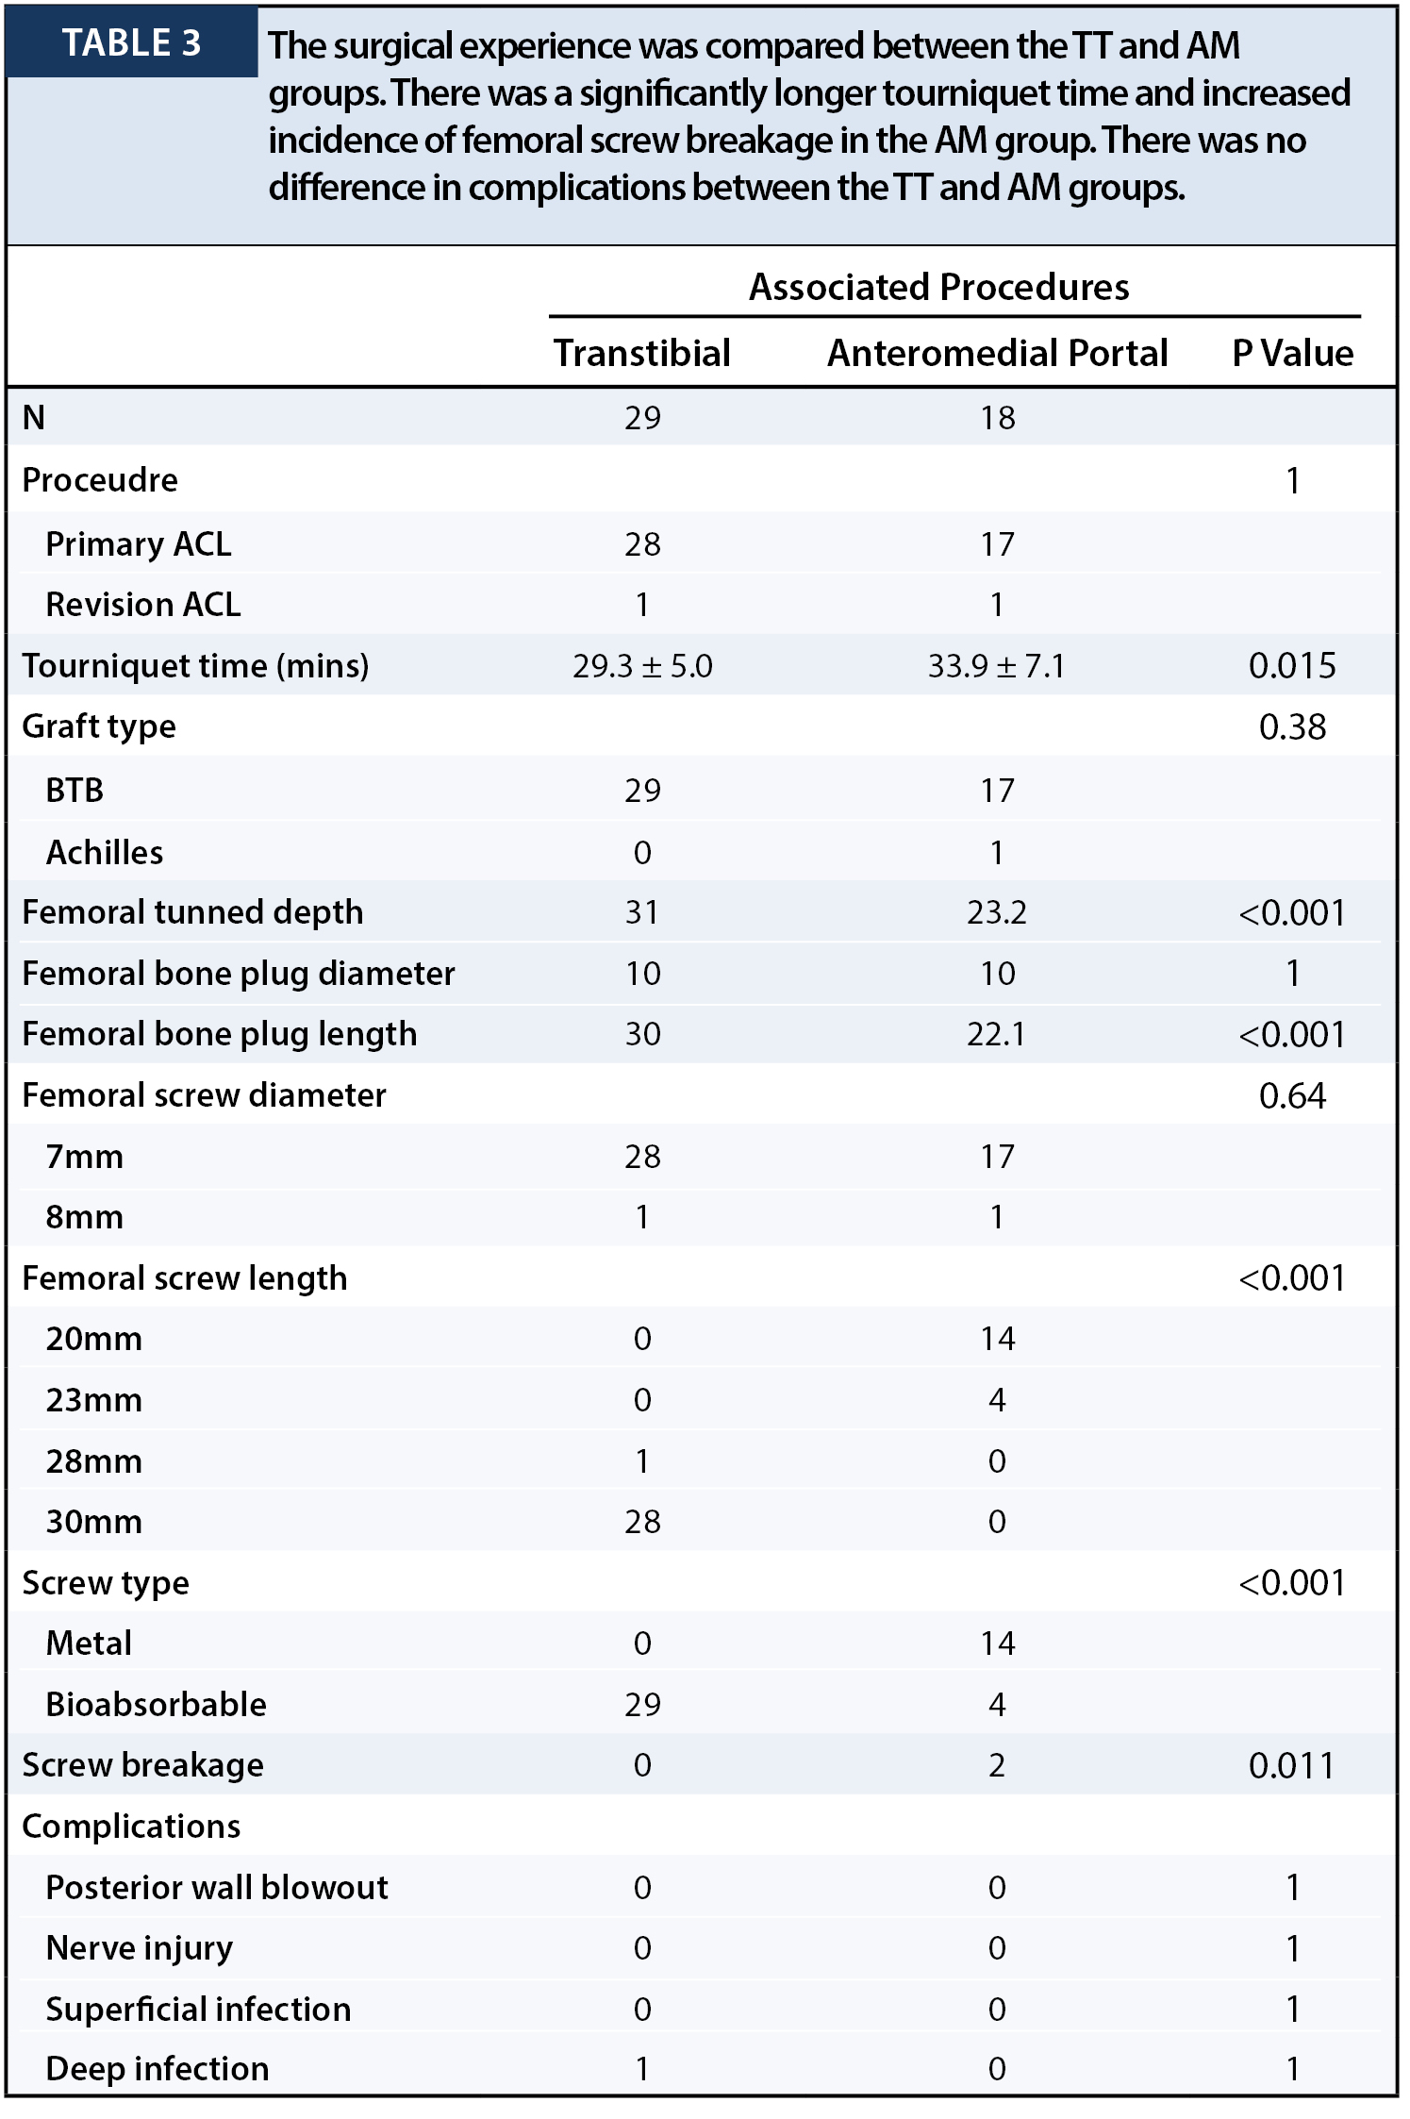This screenshot has width=1410, height=2119.
Task: Select the Transtibial column header
Action: 642,353
